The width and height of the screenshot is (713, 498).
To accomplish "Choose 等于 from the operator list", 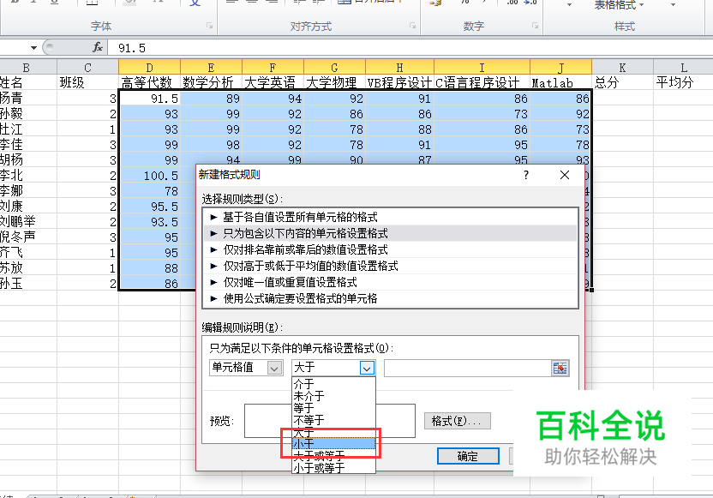I will coord(333,408).
